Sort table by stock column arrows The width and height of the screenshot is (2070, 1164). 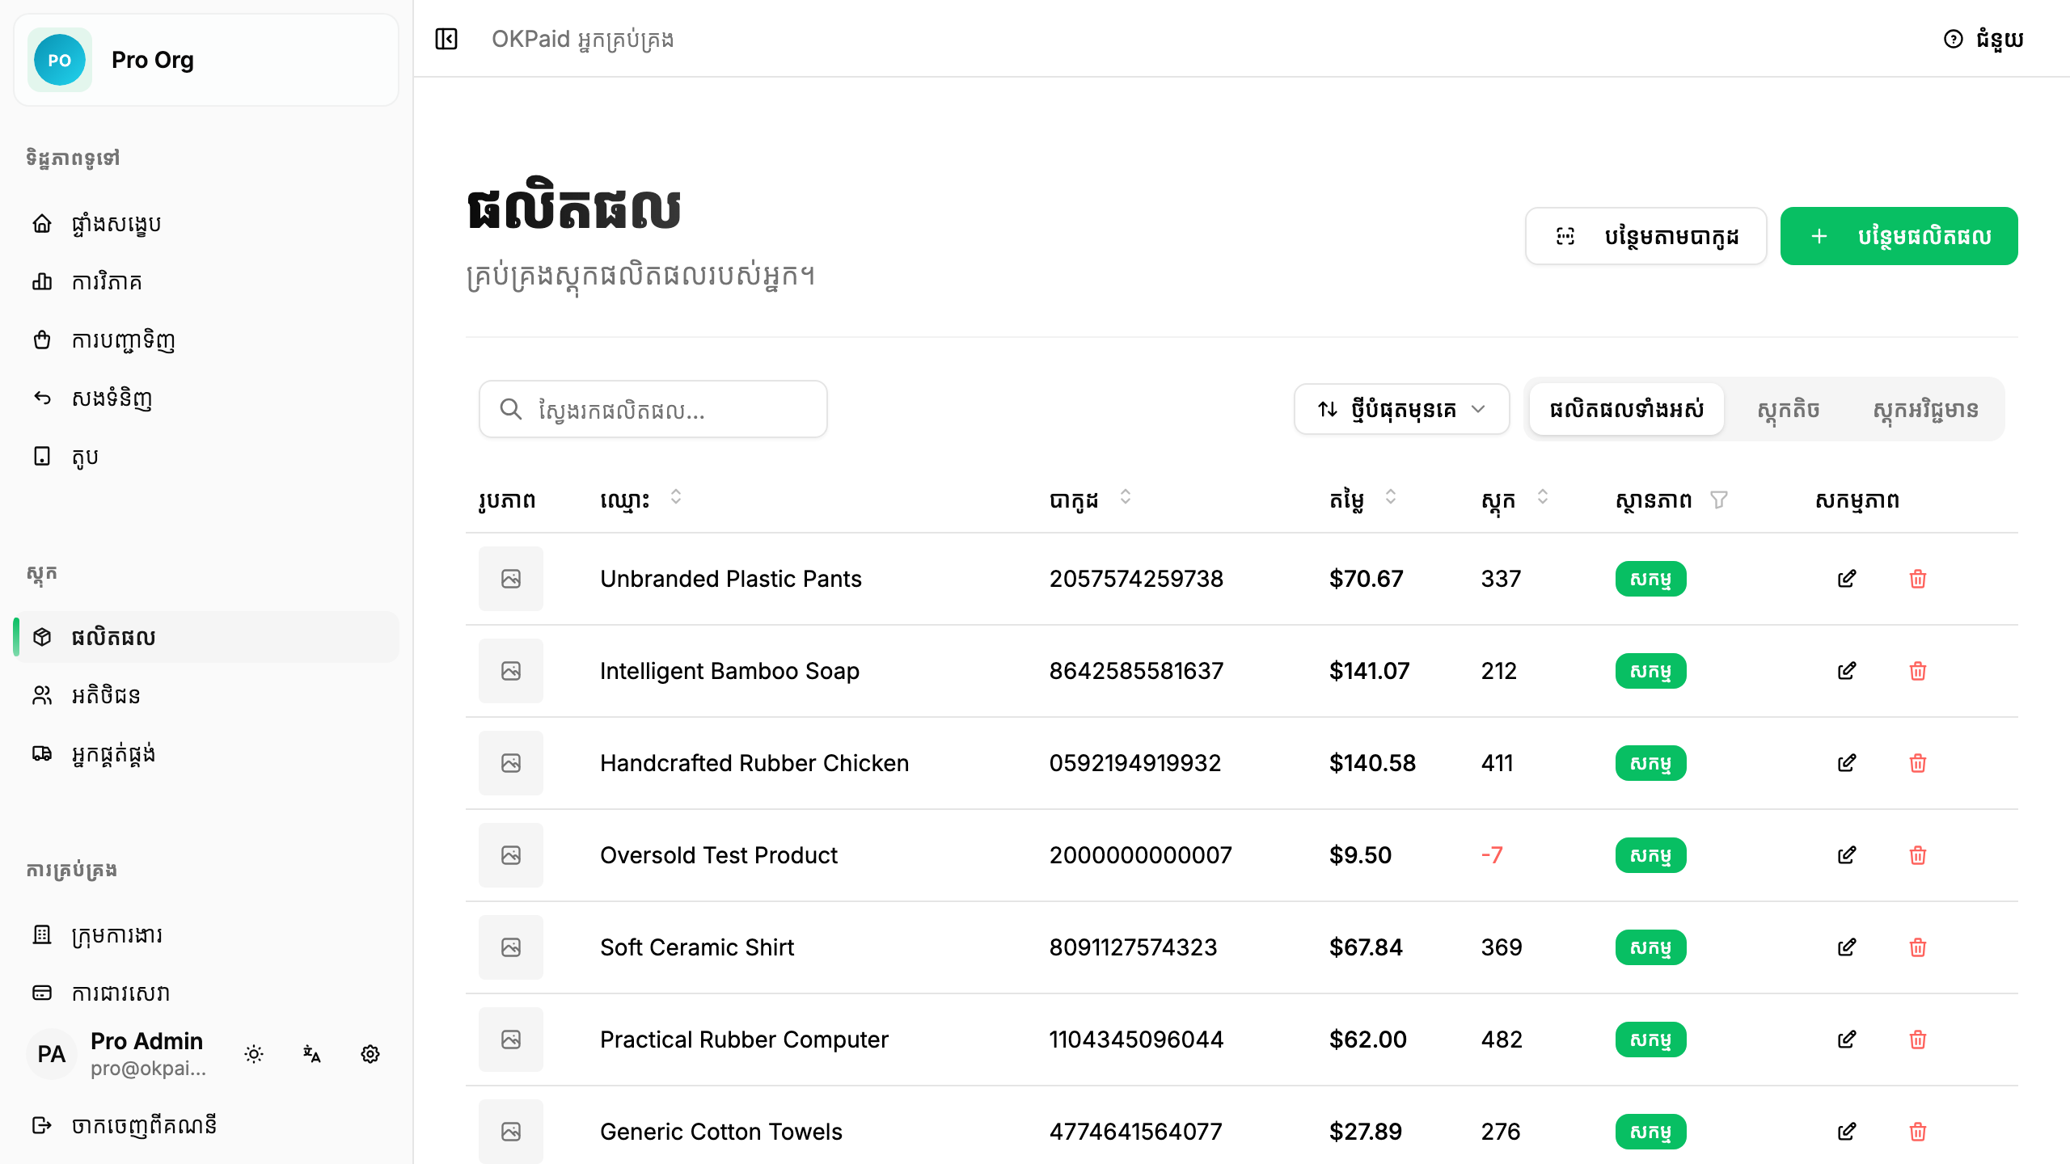point(1543,497)
